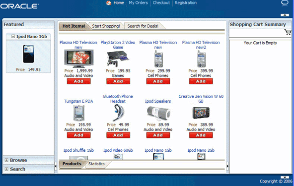Open the Start Shopping! tab

pyautogui.click(x=106, y=26)
